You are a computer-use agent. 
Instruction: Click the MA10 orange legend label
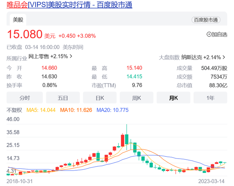click(76, 110)
